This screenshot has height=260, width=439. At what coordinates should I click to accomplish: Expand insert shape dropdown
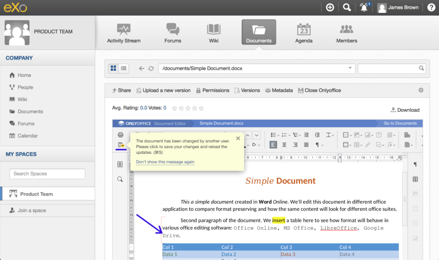pos(383,145)
